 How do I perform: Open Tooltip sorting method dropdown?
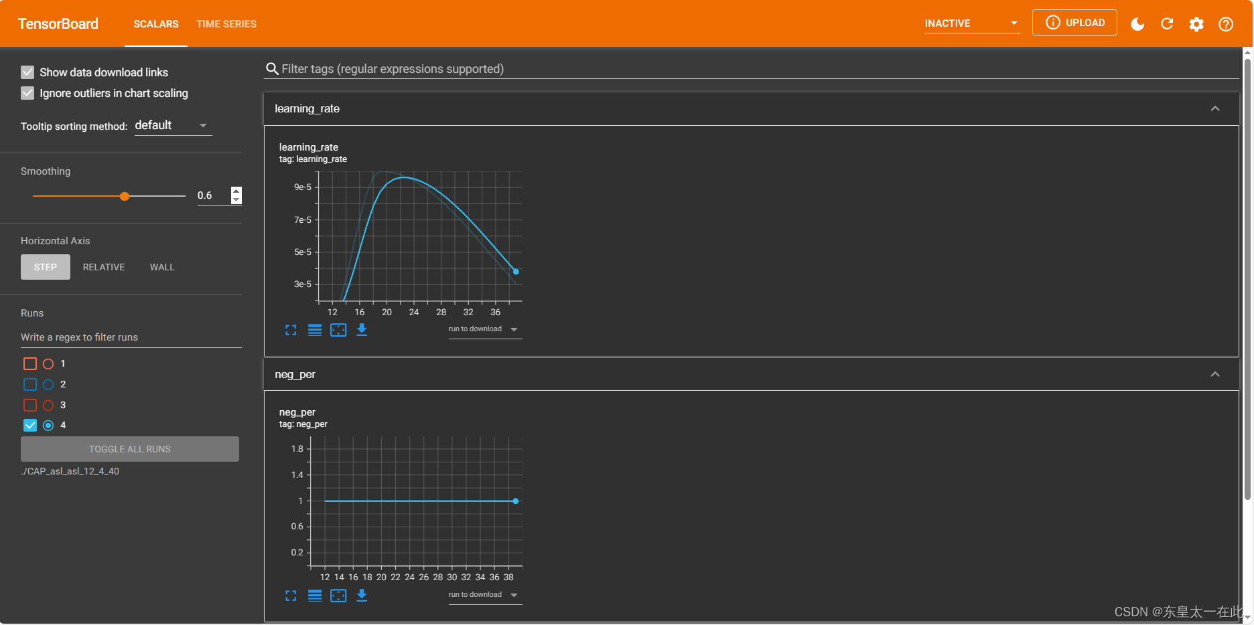click(173, 126)
